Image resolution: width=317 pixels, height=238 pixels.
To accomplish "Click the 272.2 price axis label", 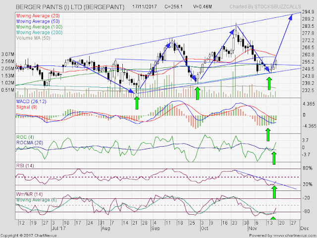I will tap(308, 40).
